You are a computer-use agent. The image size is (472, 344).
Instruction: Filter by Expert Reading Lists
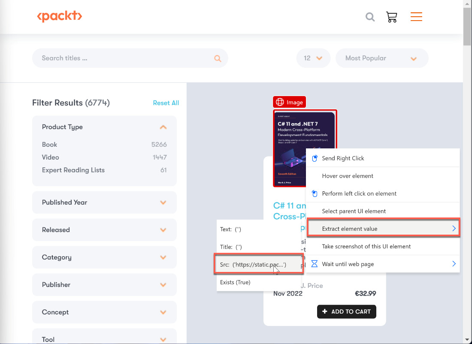click(73, 170)
